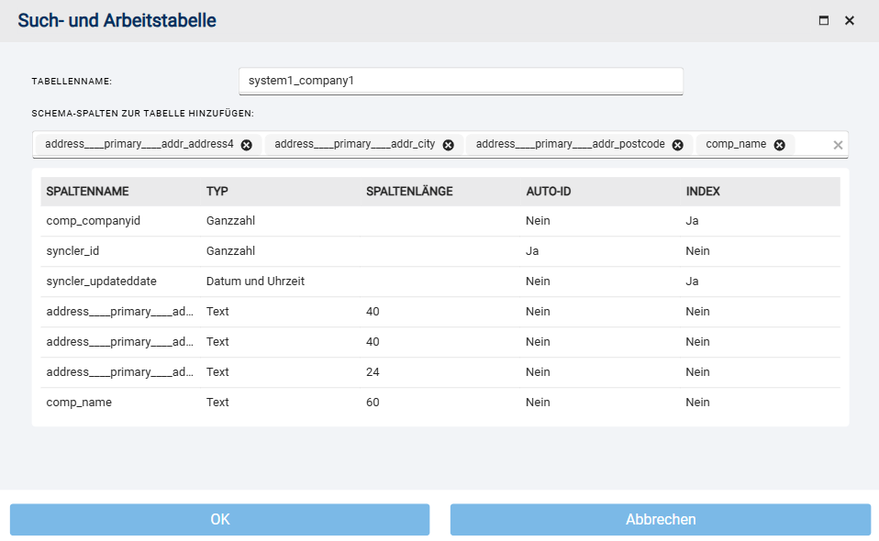Remove the addr_city column tag
879x541 pixels.
point(448,145)
